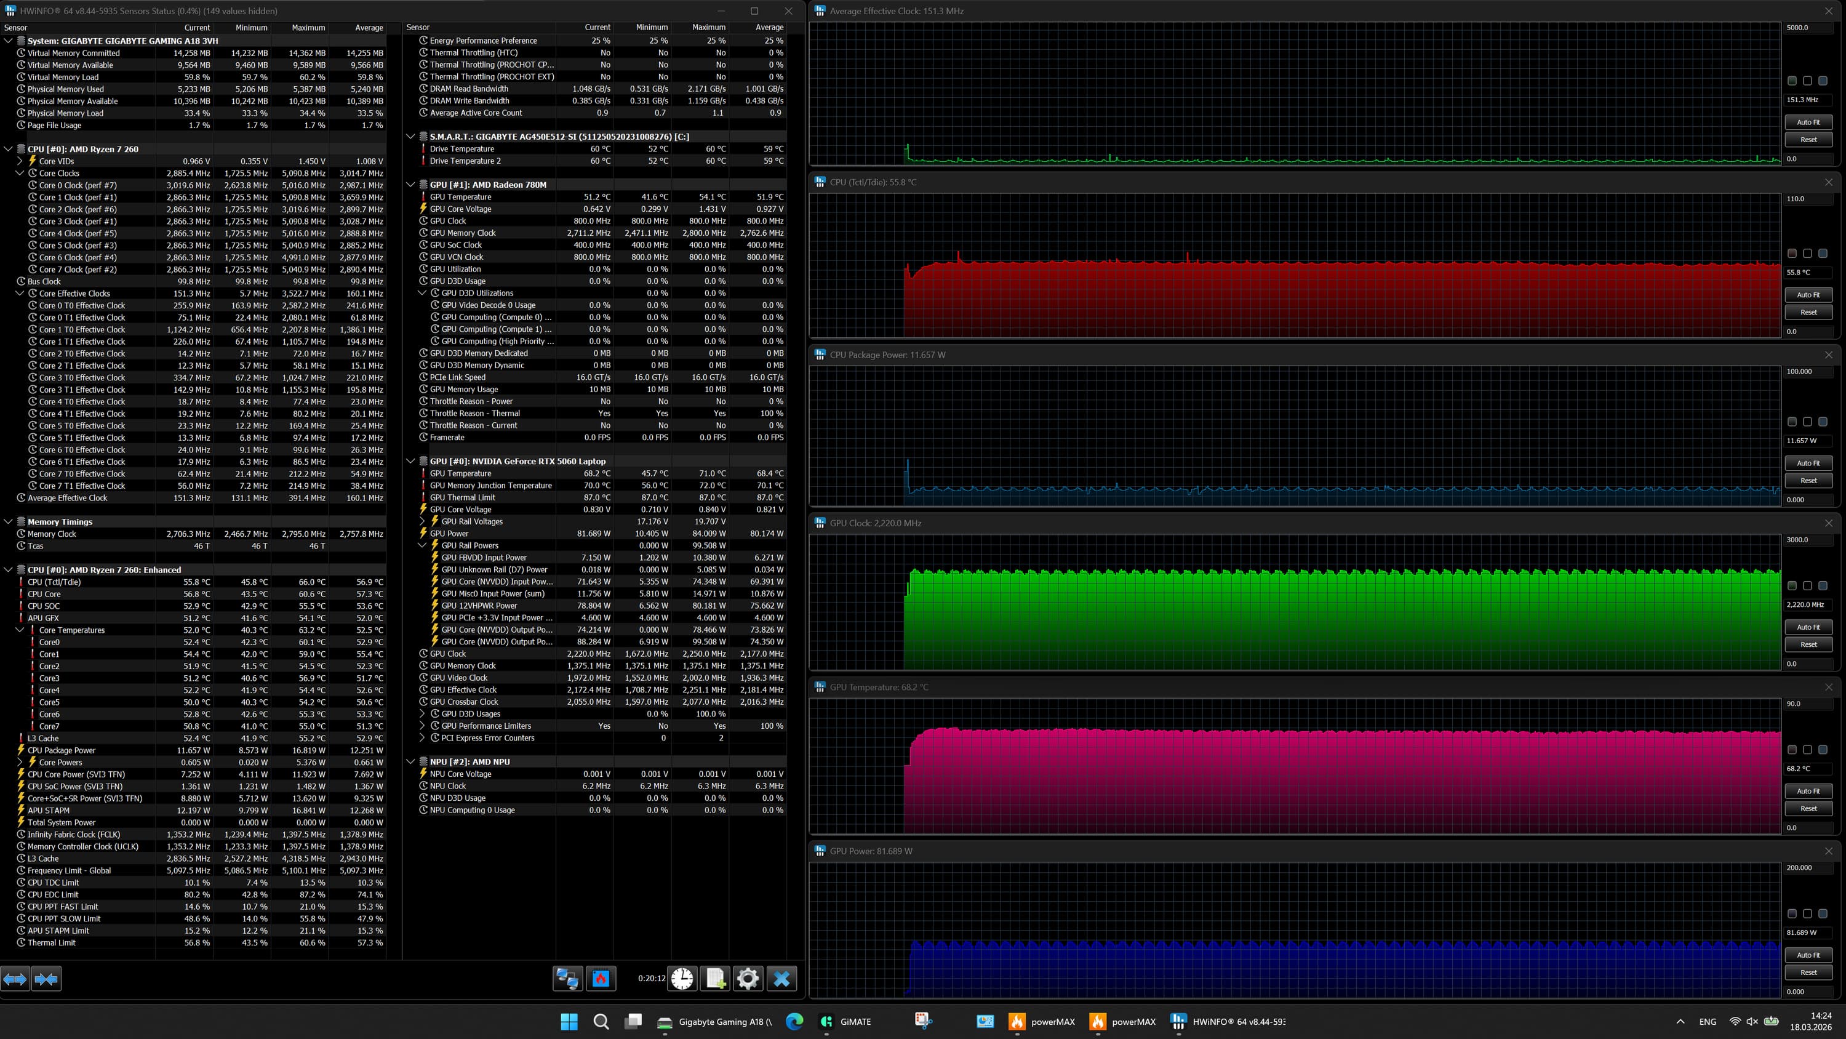Click the remote network connection icon
This screenshot has height=1039, width=1846.
pyautogui.click(x=567, y=978)
